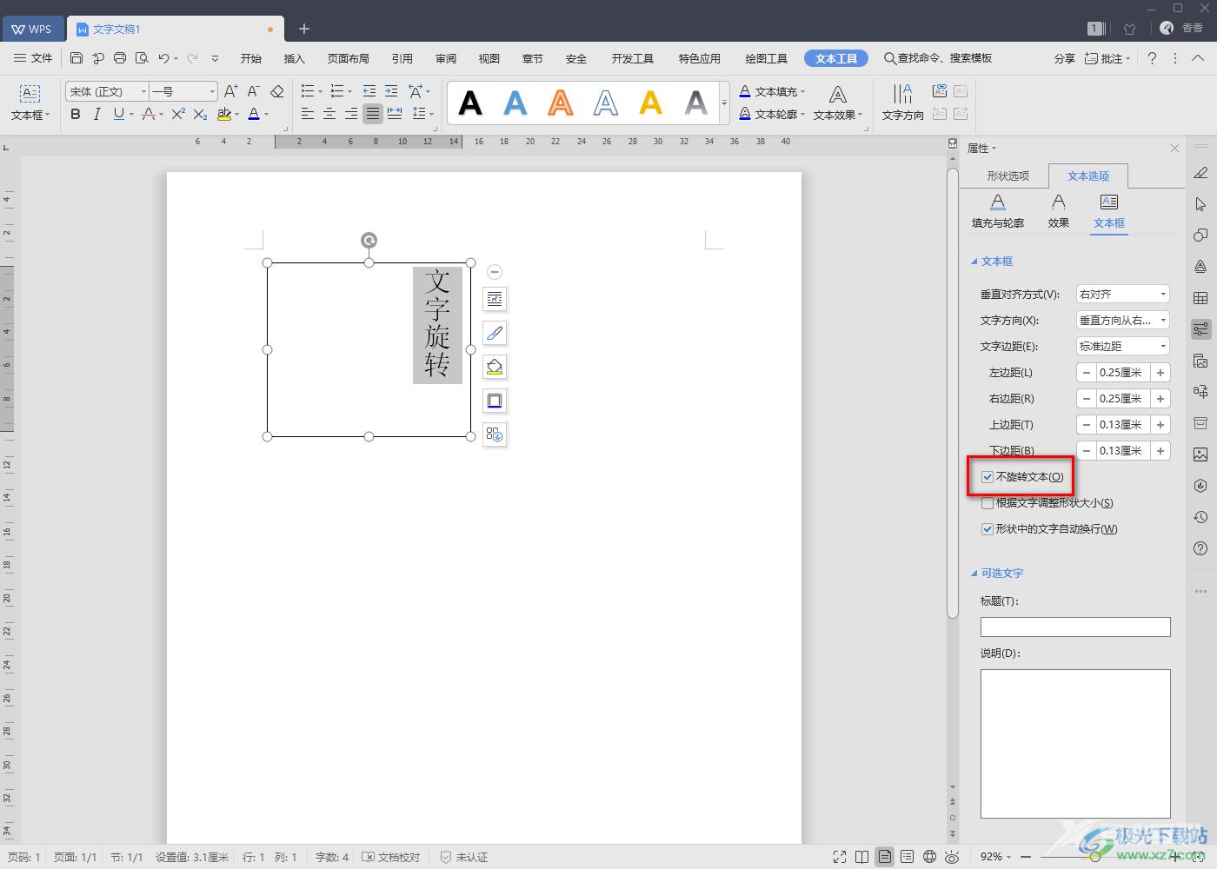The height and width of the screenshot is (869, 1217).
Task: Open 垂直对齐方式 dropdown
Action: pos(1123,295)
